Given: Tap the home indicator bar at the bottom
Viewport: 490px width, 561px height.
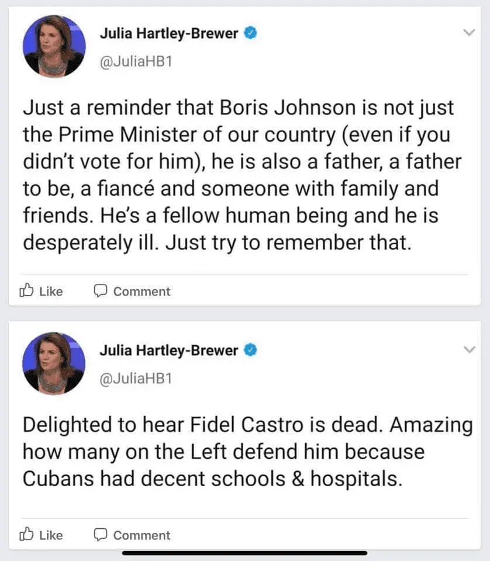Looking at the screenshot, I should (x=244, y=552).
